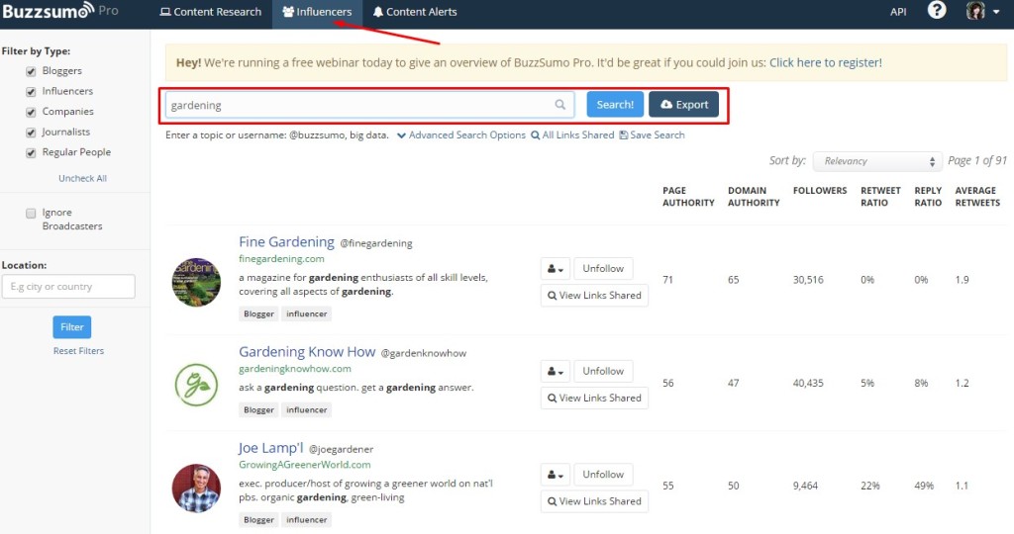
Task: Click the BuzzSumo Pro logo
Action: pyautogui.click(x=60, y=11)
